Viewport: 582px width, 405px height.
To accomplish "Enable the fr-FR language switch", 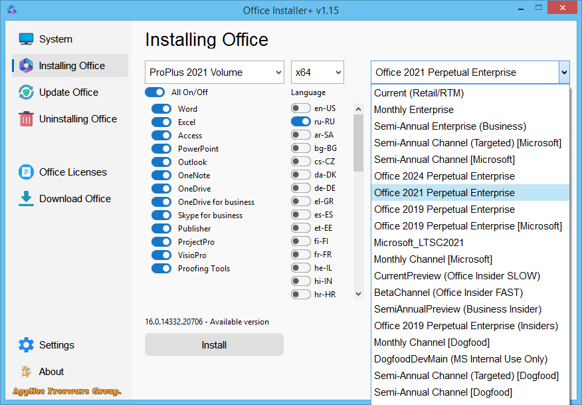I will coord(301,255).
